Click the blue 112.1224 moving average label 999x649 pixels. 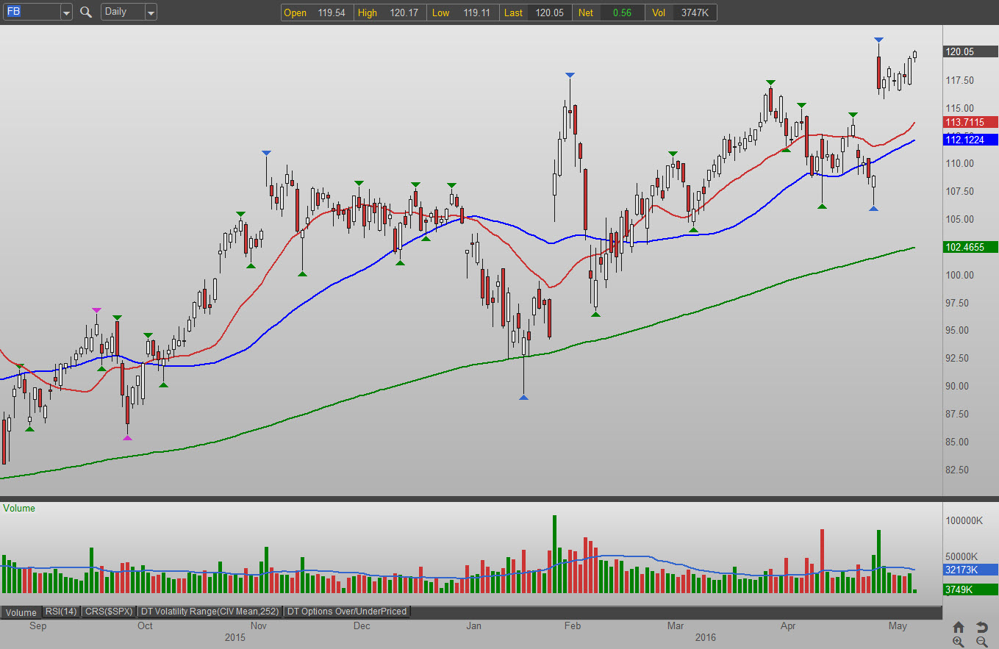point(970,140)
